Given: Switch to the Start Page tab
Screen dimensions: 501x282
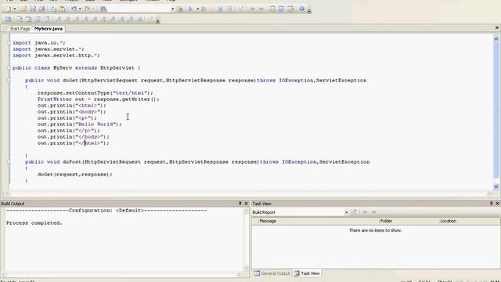Looking at the screenshot, I should click(x=20, y=29).
